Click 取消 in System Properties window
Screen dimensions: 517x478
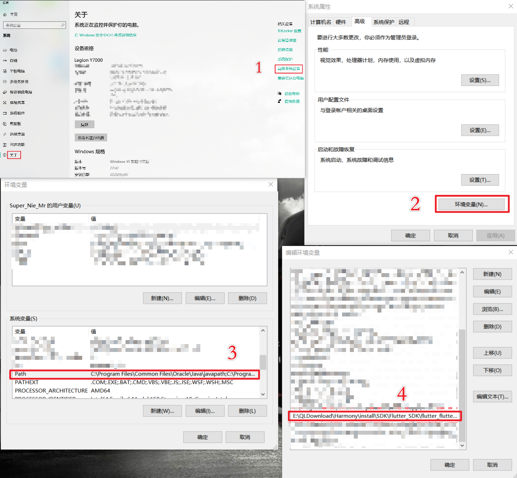click(453, 235)
